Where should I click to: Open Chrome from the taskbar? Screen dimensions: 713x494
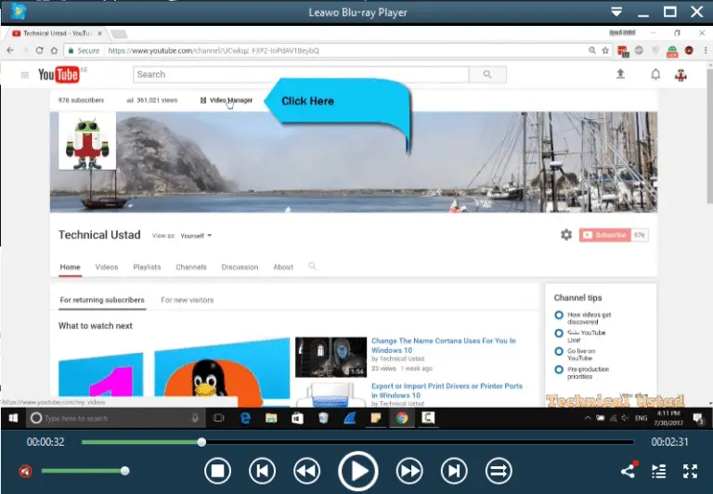(x=402, y=418)
